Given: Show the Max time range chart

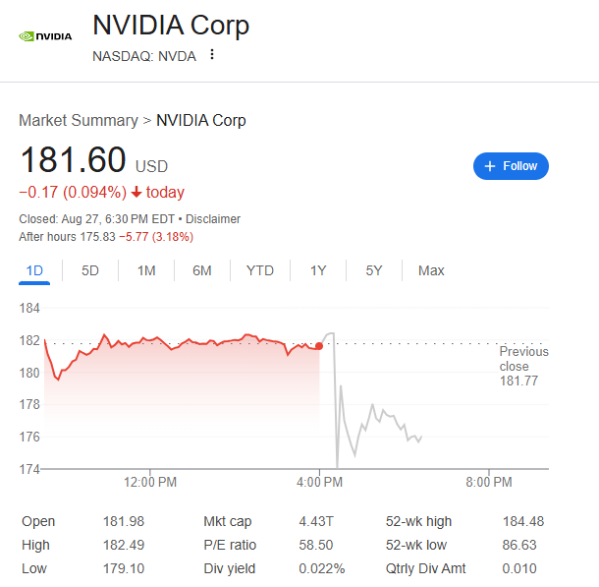Looking at the screenshot, I should [431, 270].
